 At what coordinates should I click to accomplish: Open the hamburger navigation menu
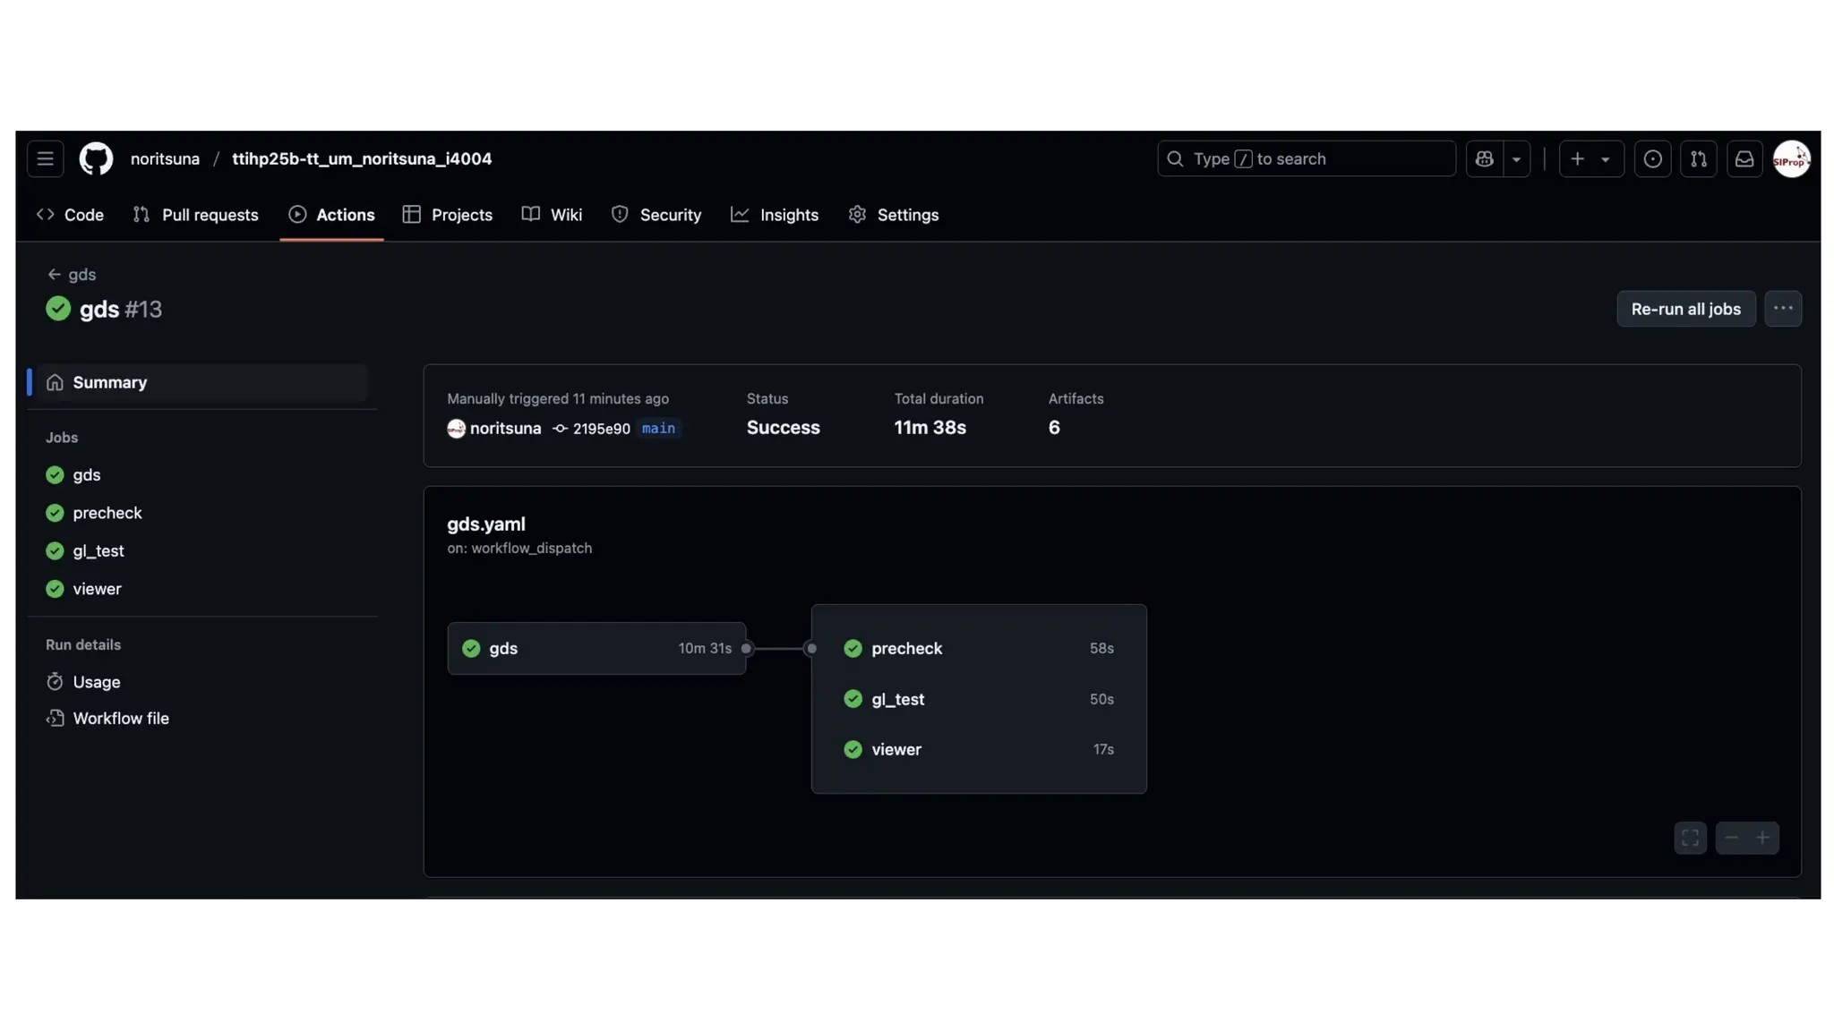click(45, 159)
